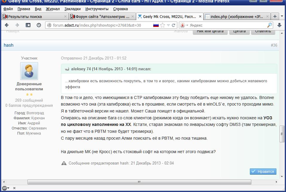Click the warning triangle edit icon
Viewport: 286px width, 192px height.
tap(64, 163)
